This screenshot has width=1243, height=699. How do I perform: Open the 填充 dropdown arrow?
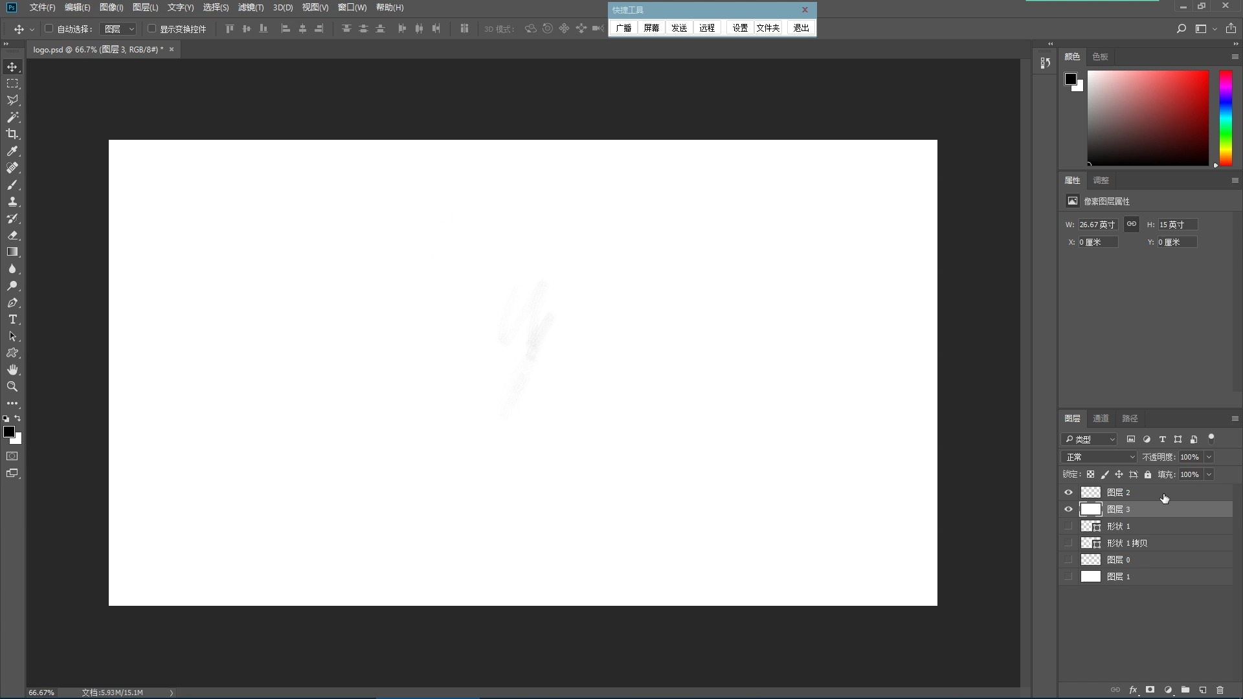[x=1209, y=474]
